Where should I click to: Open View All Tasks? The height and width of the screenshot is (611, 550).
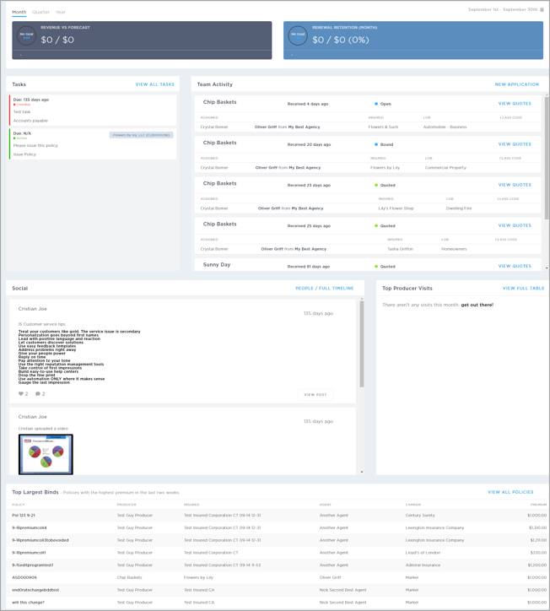pos(155,84)
